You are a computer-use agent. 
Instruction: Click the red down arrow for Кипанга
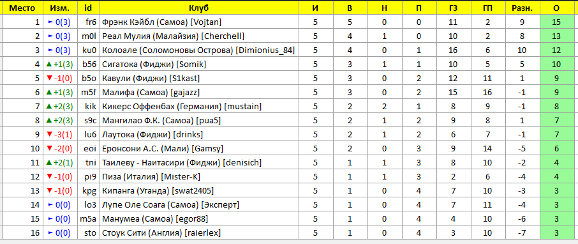[x=48, y=191]
